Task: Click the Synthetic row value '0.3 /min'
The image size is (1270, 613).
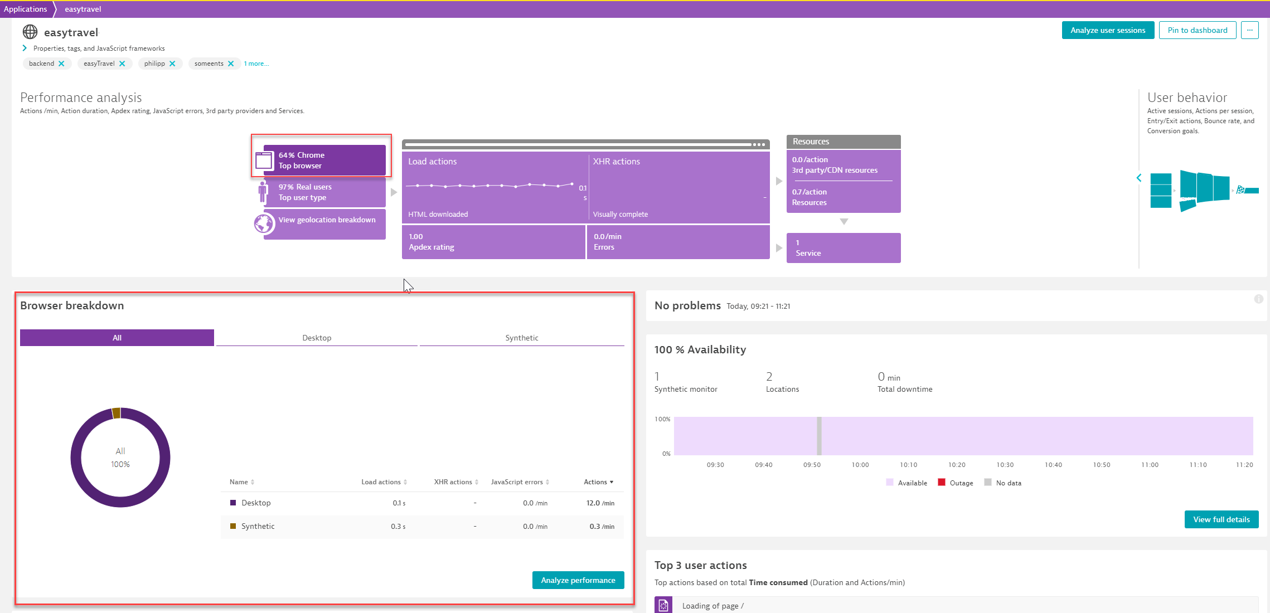Action: tap(602, 527)
